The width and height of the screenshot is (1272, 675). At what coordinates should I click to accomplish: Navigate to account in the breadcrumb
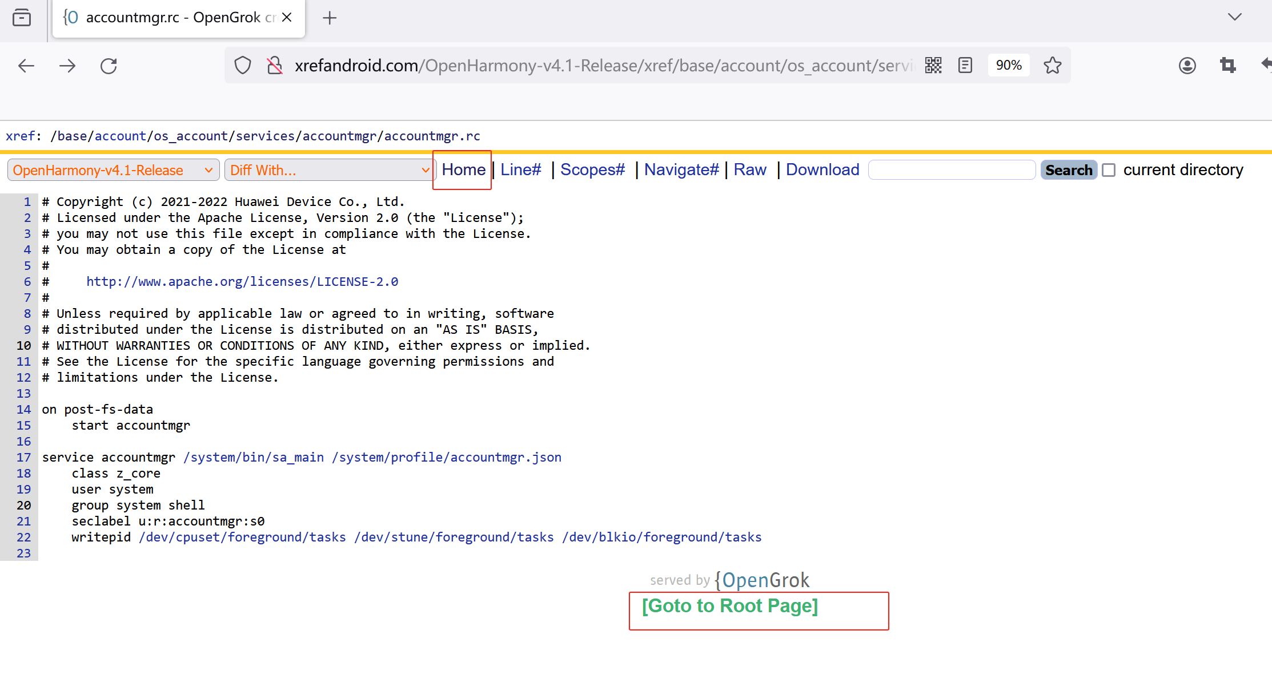pyautogui.click(x=121, y=136)
